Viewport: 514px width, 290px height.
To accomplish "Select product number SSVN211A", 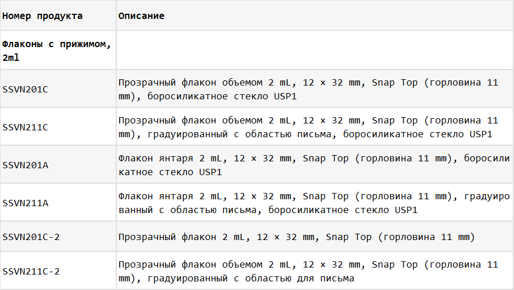I will [x=25, y=203].
